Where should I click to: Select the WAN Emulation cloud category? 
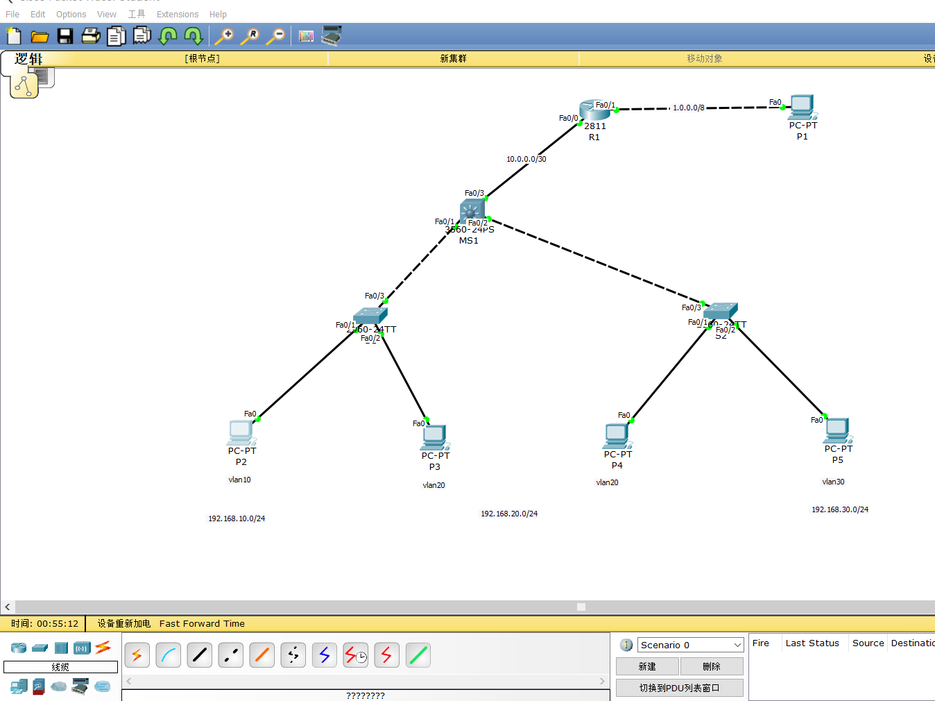59,686
